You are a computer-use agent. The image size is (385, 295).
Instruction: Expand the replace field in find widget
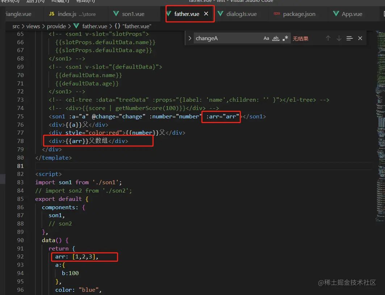click(189, 38)
